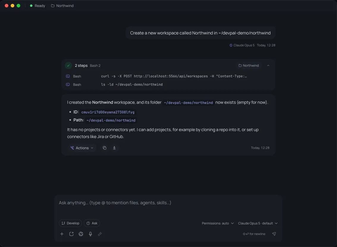
Task: Collapse the 2 steps panel chevron
Action: click(x=268, y=65)
